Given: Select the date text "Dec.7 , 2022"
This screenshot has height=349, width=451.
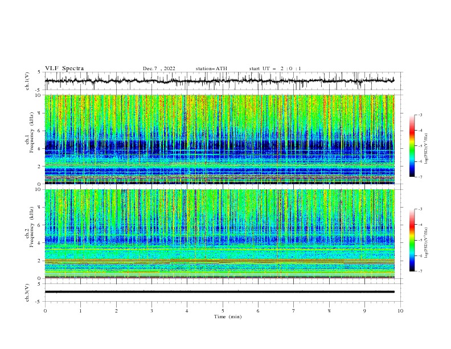Looking at the screenshot, I should tap(159, 68).
